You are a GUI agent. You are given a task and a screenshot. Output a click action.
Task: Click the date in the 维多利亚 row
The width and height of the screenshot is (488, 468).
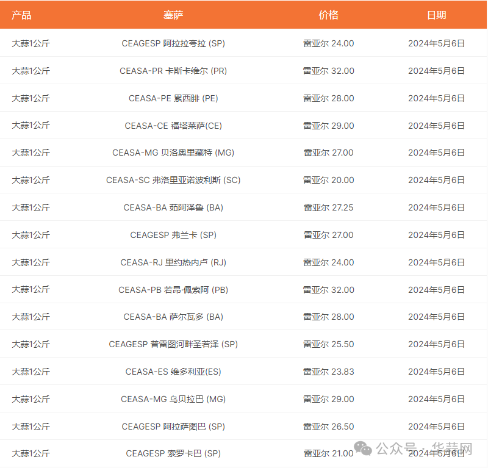tap(436, 372)
